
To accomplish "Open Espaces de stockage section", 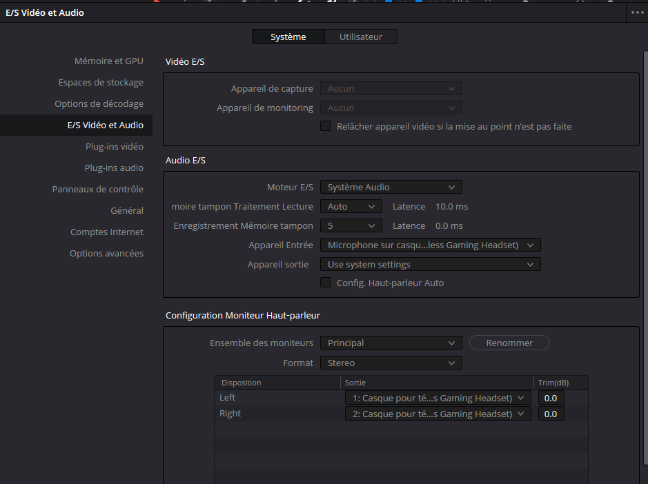I will 101,82.
